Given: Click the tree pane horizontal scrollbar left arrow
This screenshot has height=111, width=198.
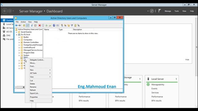Looking at the screenshot, I should (16, 87).
